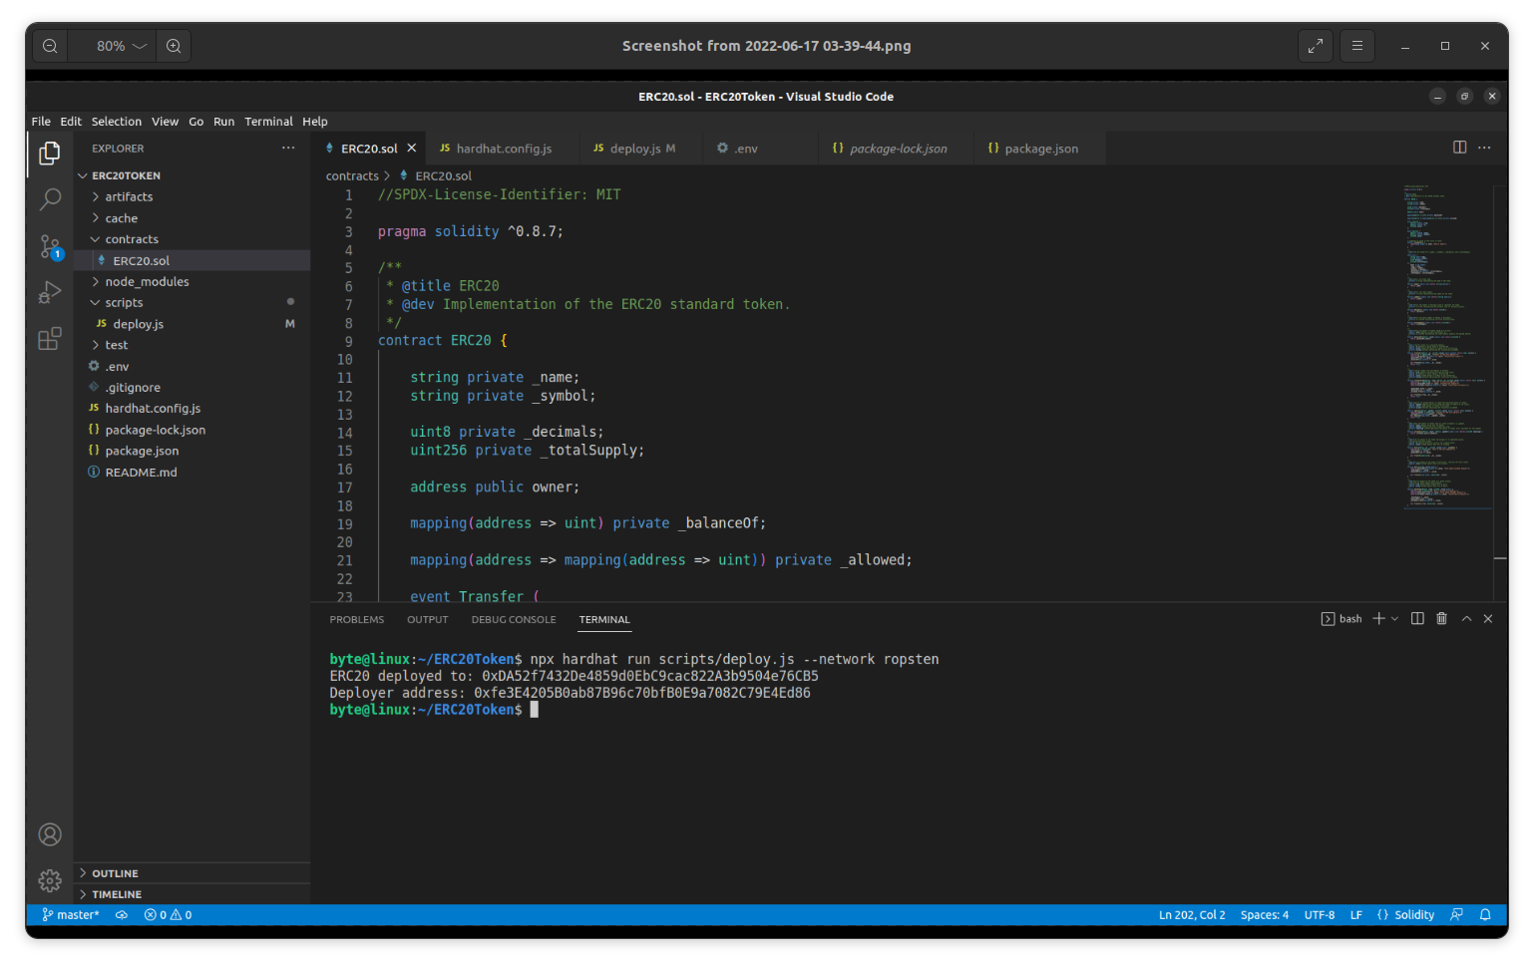Open the Accounts menu icon

click(49, 834)
